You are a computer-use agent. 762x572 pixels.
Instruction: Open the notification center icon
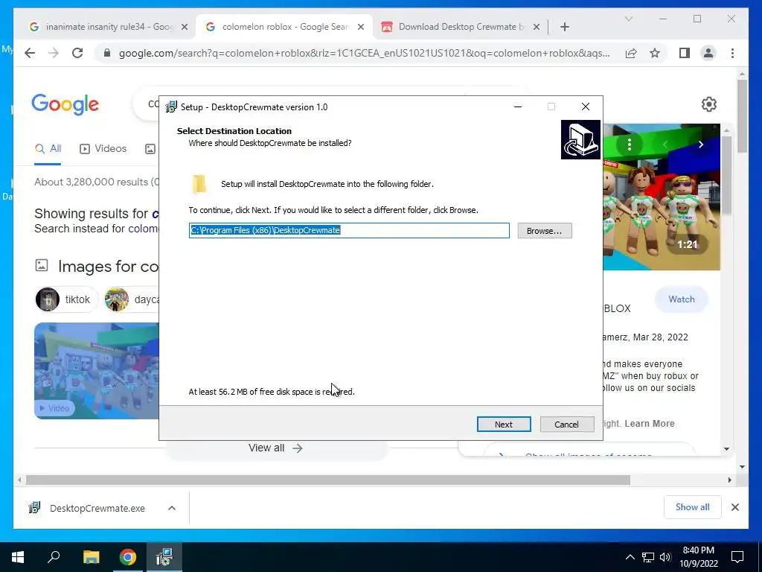[737, 557]
